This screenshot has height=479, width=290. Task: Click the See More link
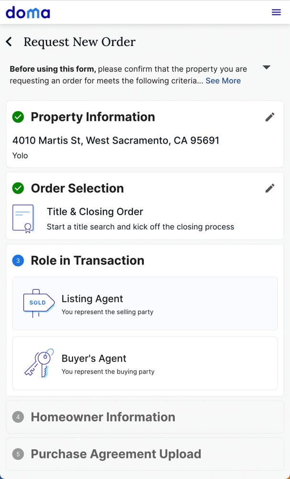pos(223,80)
